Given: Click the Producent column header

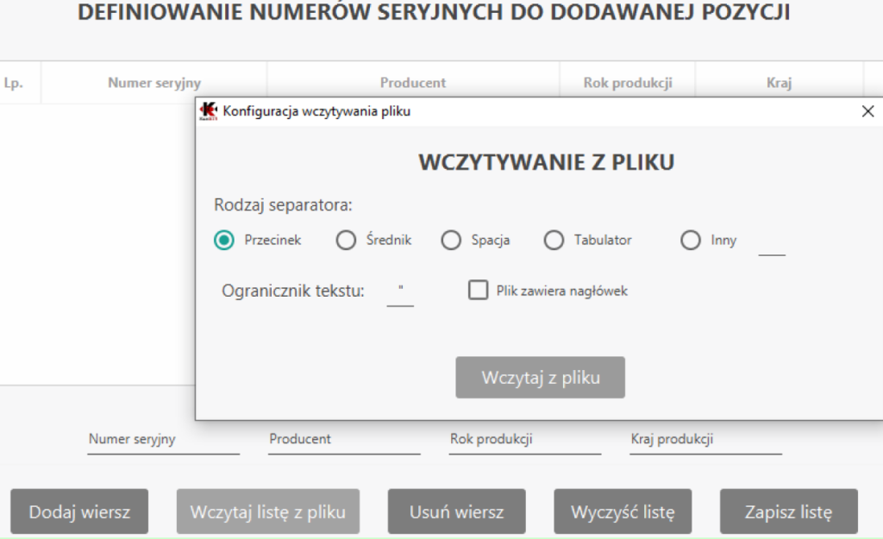Looking at the screenshot, I should pos(413,83).
